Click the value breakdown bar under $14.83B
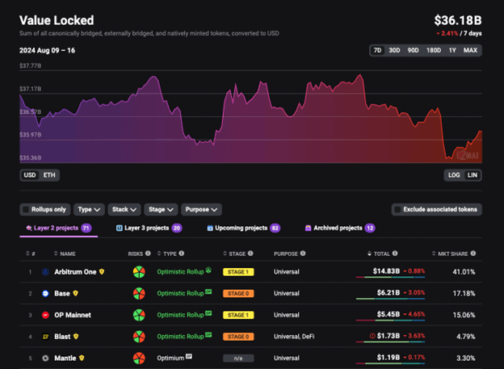 coord(390,277)
